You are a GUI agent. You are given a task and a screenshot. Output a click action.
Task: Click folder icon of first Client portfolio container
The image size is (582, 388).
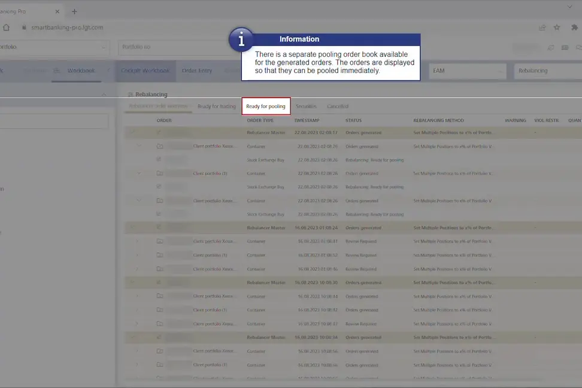[x=159, y=146]
